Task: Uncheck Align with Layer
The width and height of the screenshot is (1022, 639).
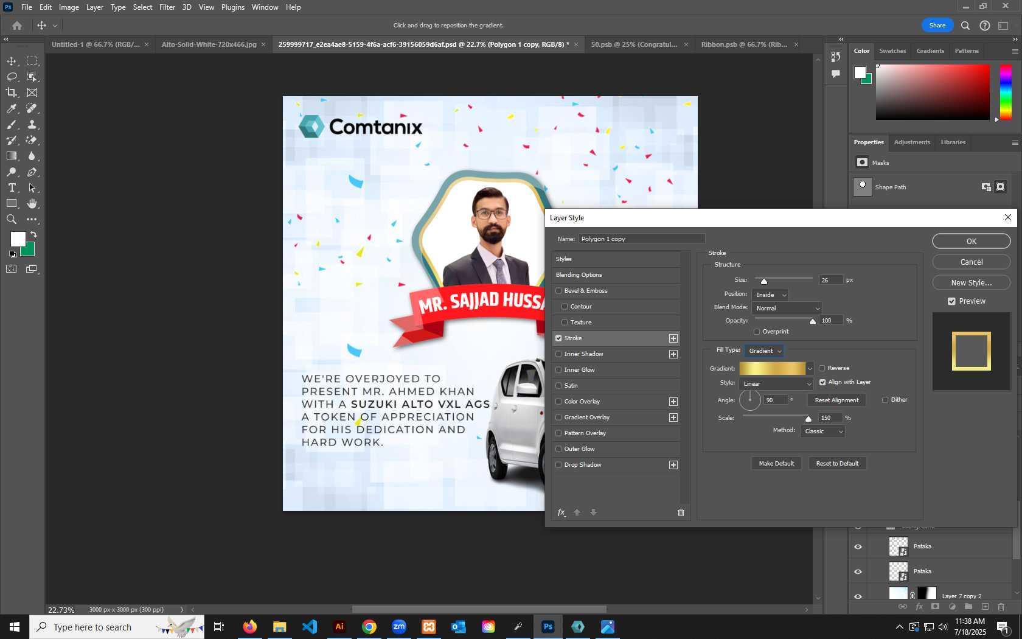Action: [822, 382]
